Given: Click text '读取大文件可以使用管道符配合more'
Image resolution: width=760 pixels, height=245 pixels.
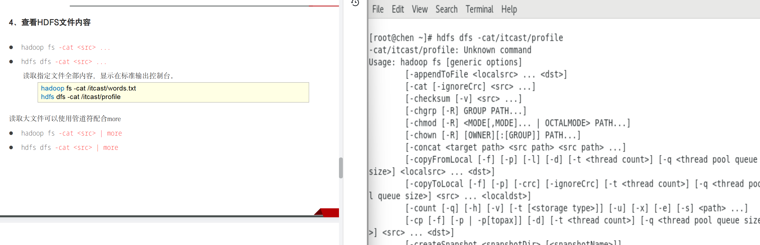Looking at the screenshot, I should [65, 119].
